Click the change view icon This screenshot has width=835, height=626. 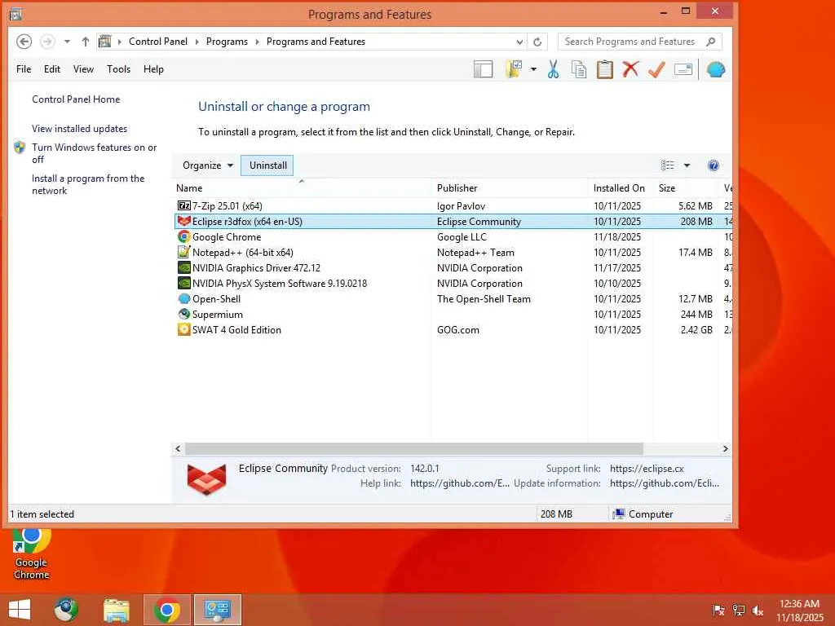click(x=667, y=165)
